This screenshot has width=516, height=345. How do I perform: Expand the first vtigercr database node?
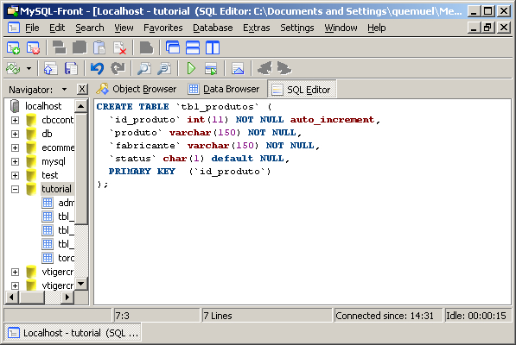click(x=15, y=272)
